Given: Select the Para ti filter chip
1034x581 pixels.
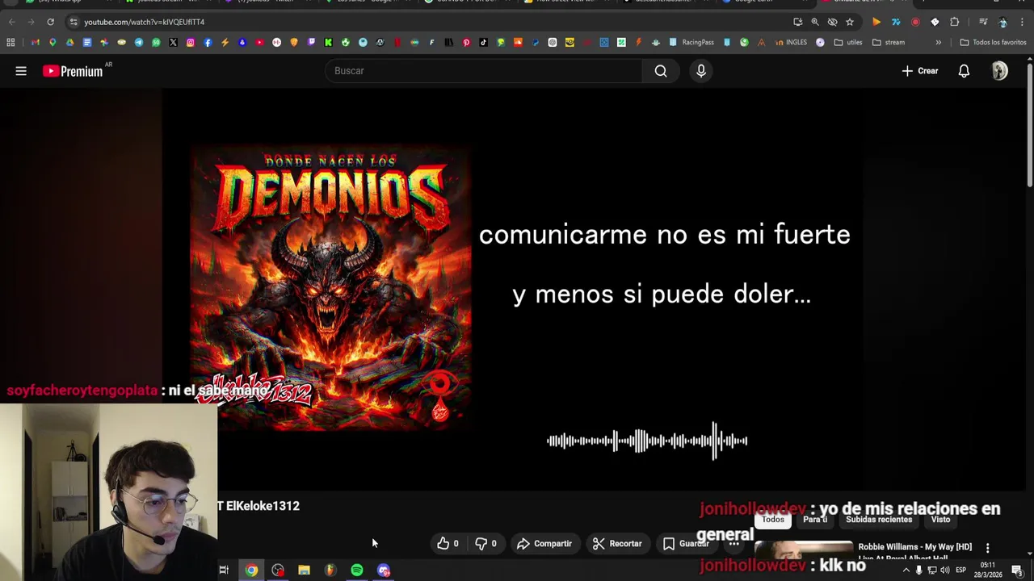Looking at the screenshot, I should click(x=815, y=520).
